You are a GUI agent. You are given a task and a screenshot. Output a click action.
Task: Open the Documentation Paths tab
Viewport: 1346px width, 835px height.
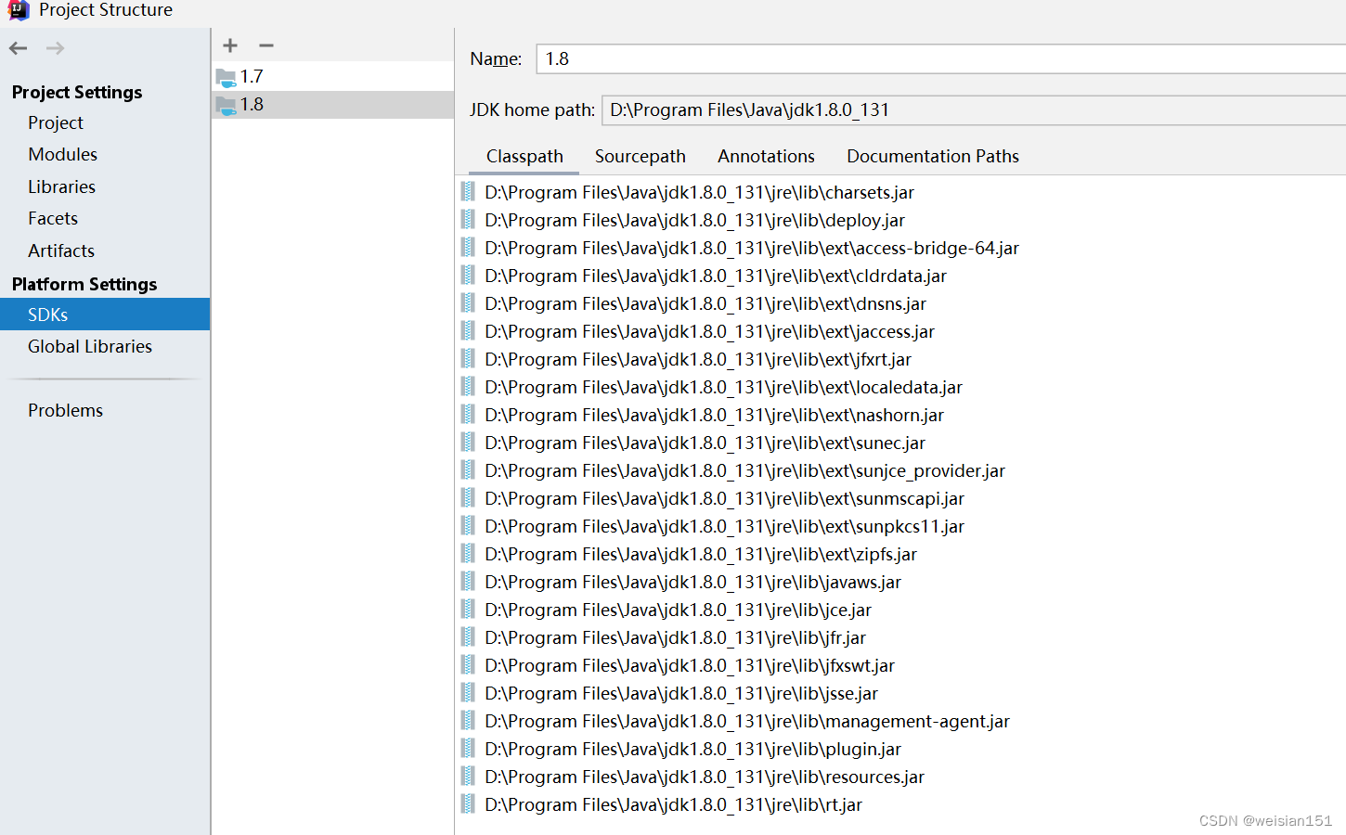pos(933,156)
